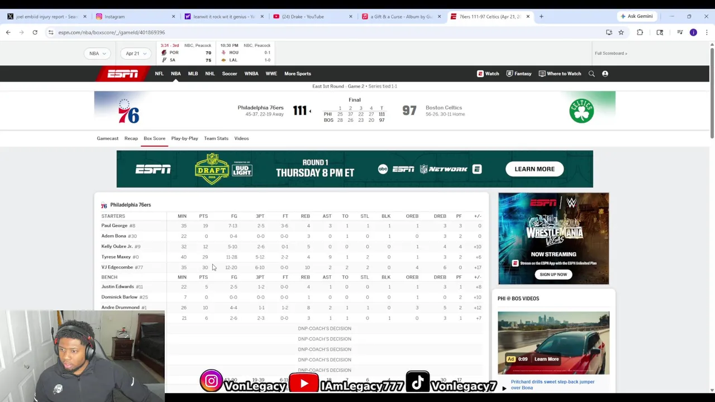Open the media control icon in toolbar

pos(680,32)
